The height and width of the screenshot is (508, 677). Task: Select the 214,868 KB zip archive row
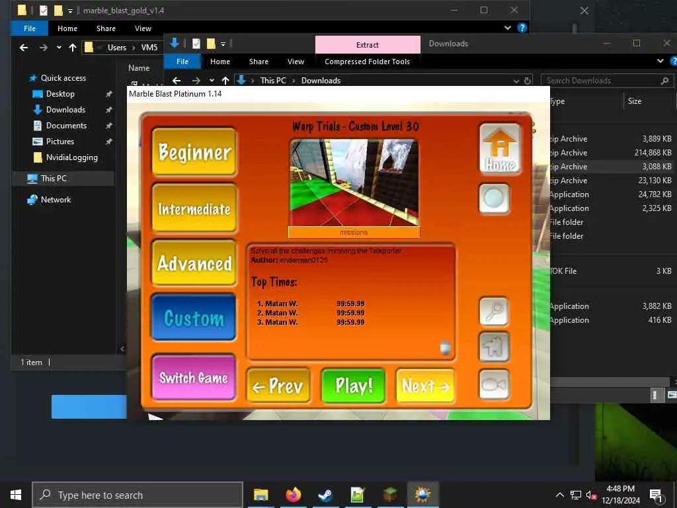point(612,153)
